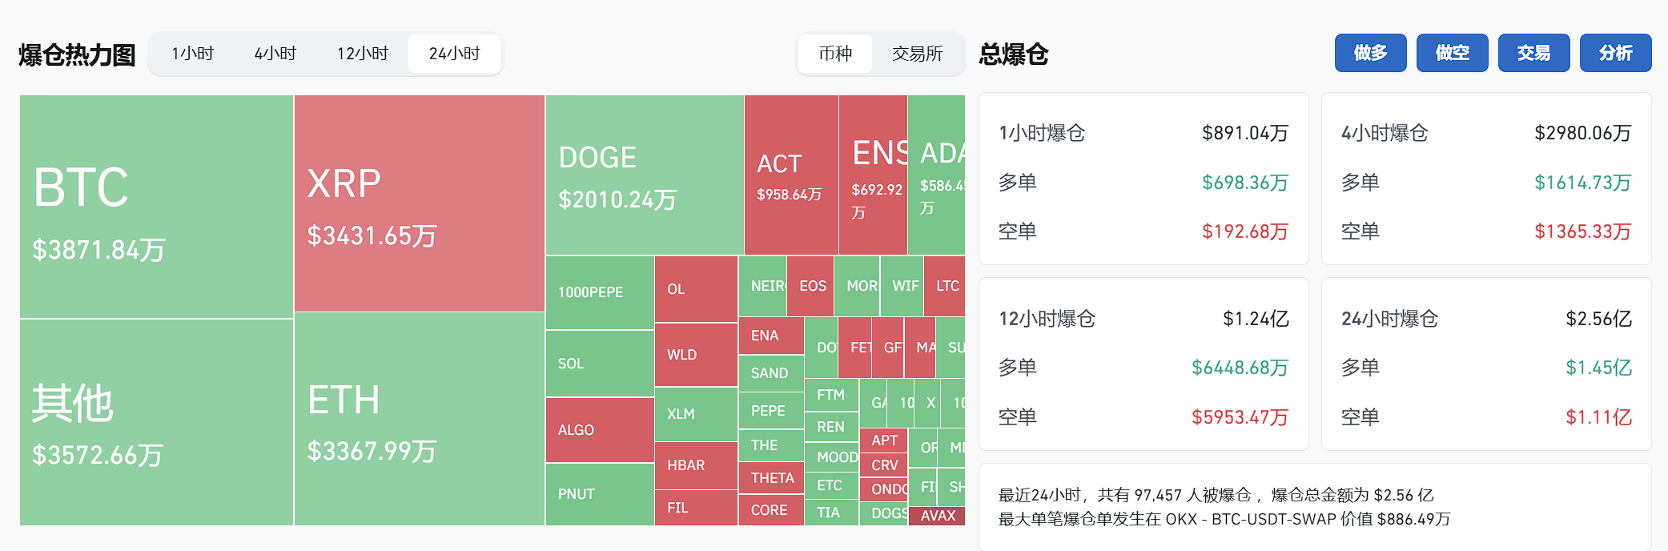Click the REN tile

831,427
